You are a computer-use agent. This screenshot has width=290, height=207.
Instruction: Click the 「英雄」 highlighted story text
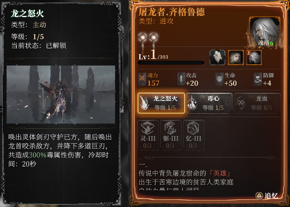point(220,173)
